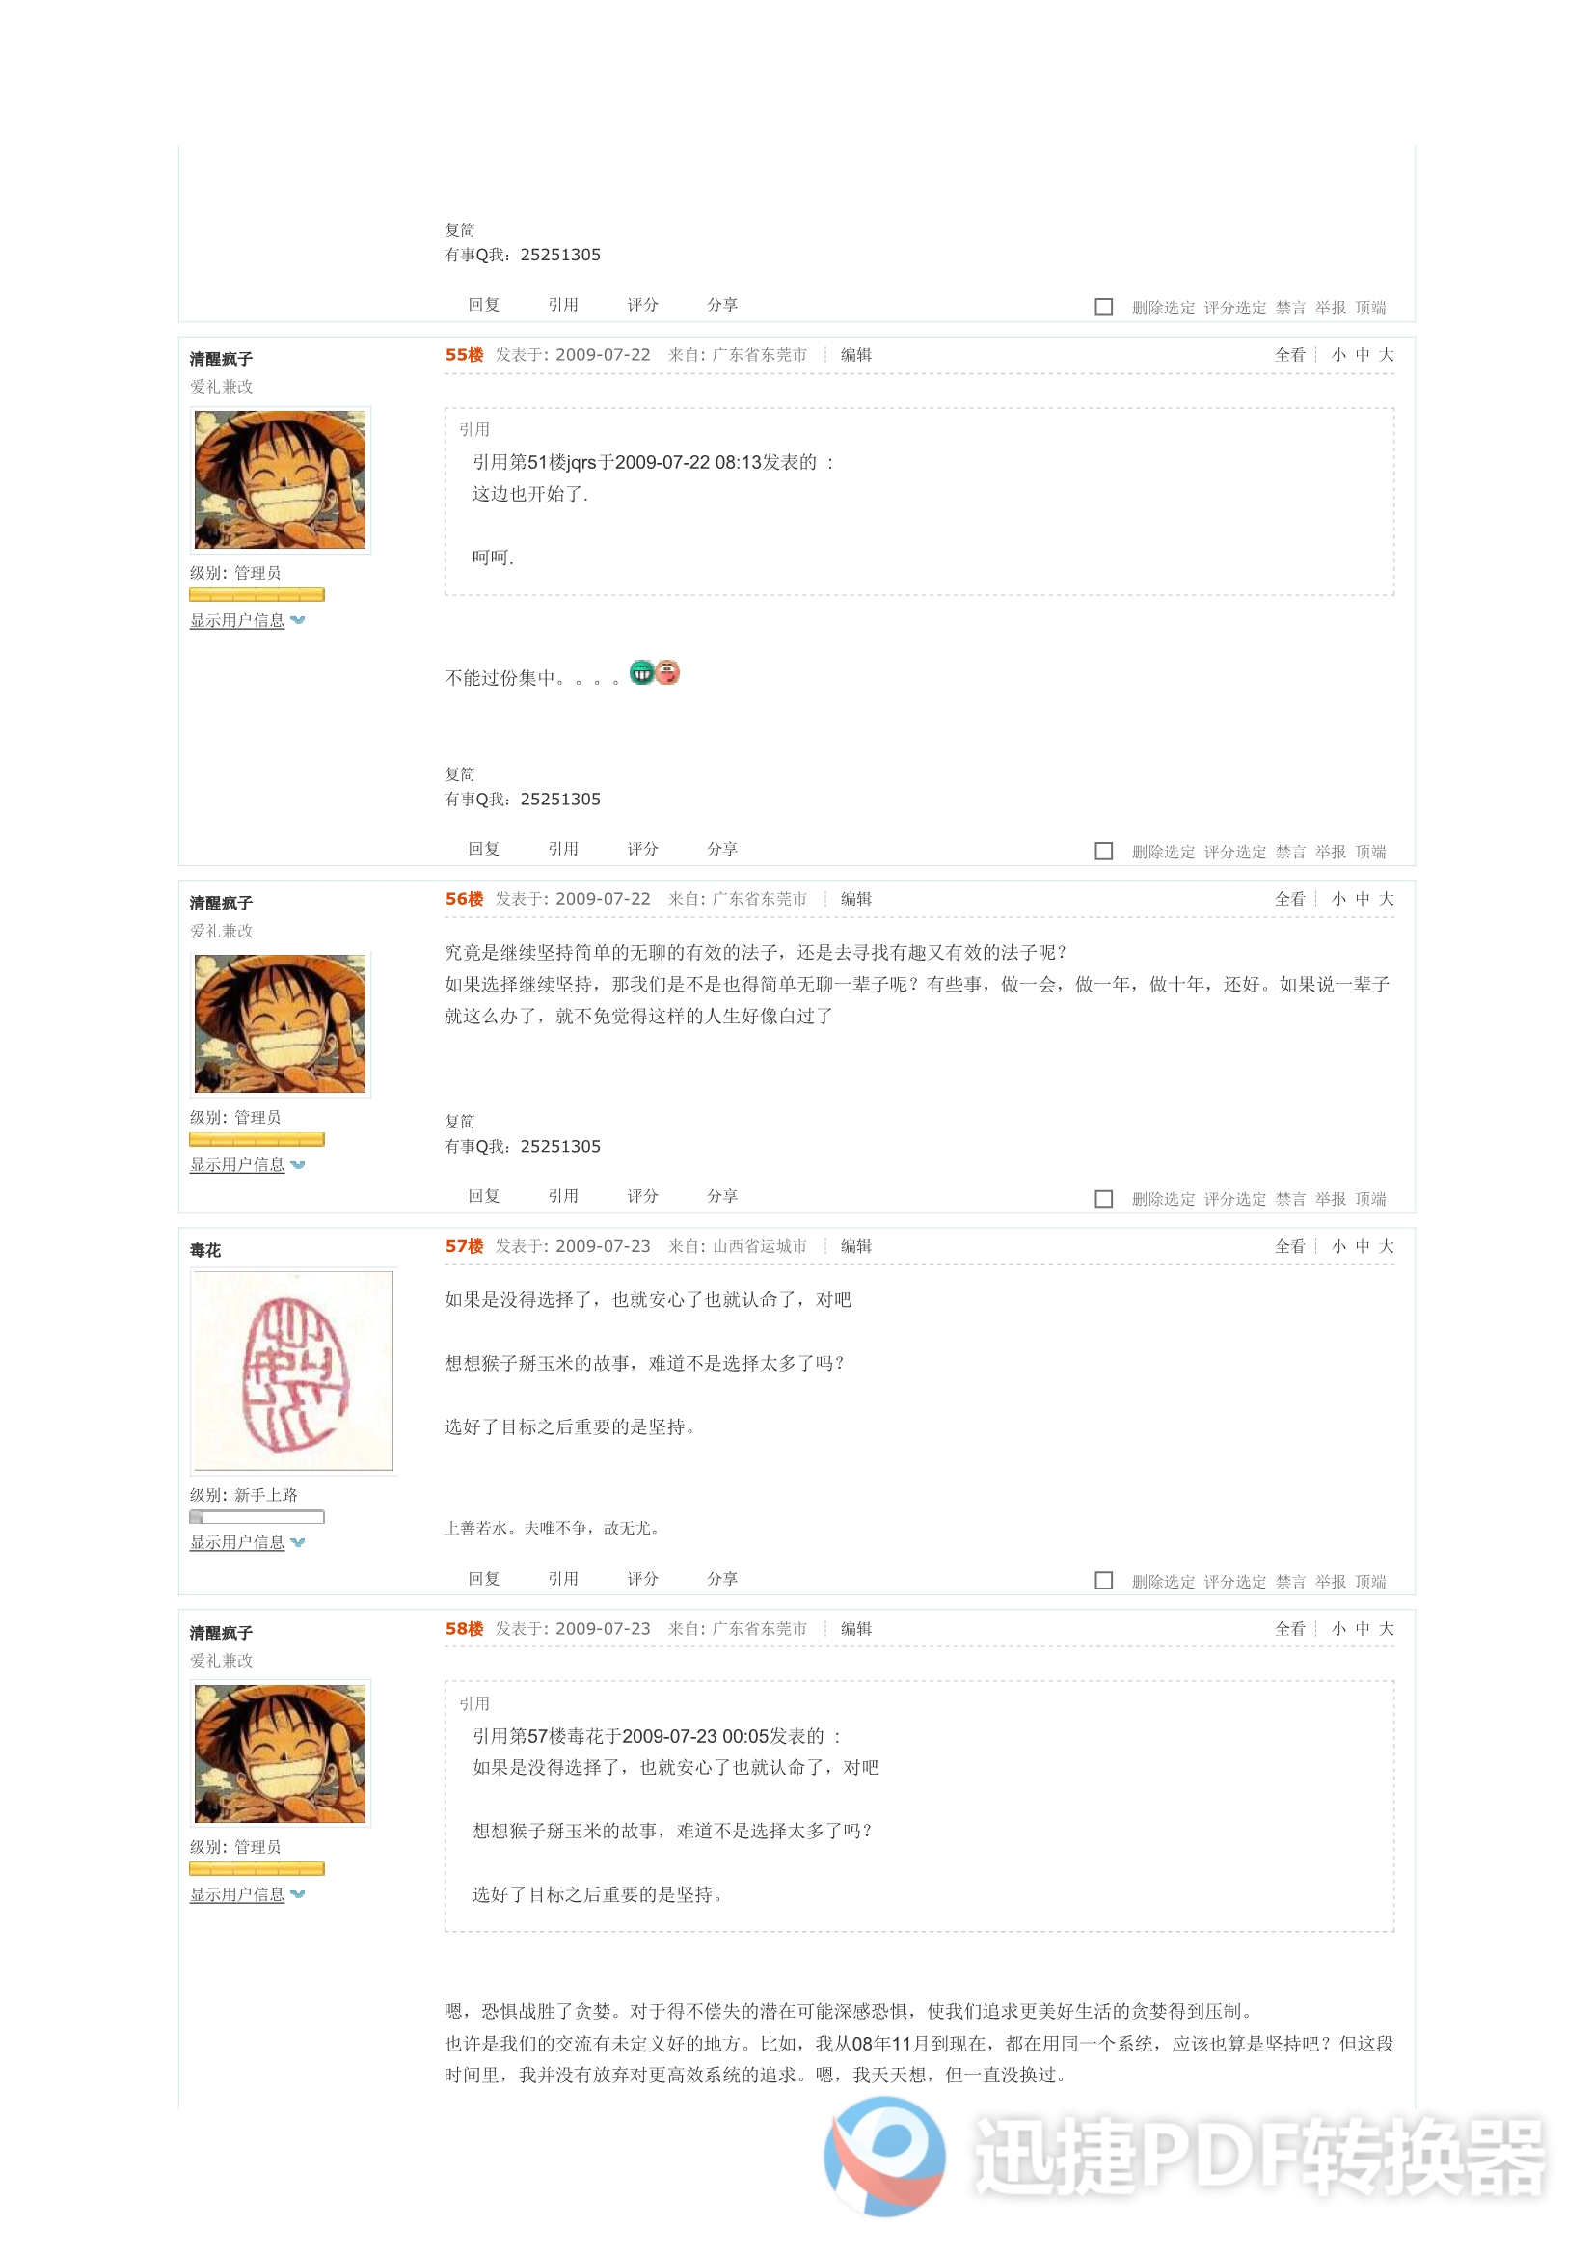Viewport: 1594px width, 2255px height.
Task: Click 分享 under post 55
Action: (x=723, y=849)
